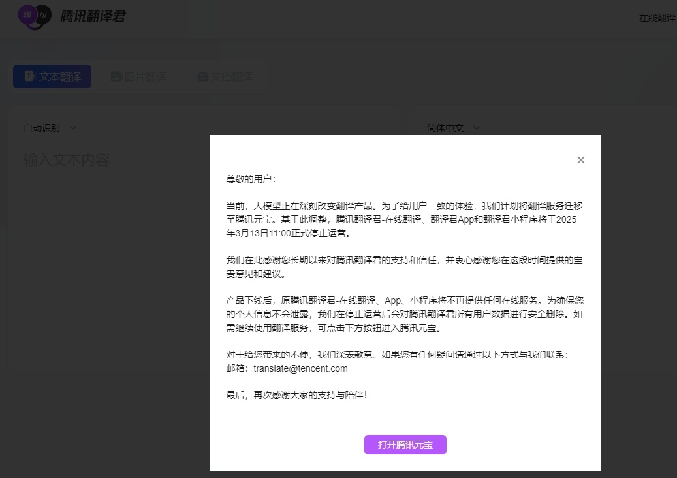677x478 pixels.
Task: Click the dropdown arrow beside 自动识别
Action: click(x=72, y=128)
